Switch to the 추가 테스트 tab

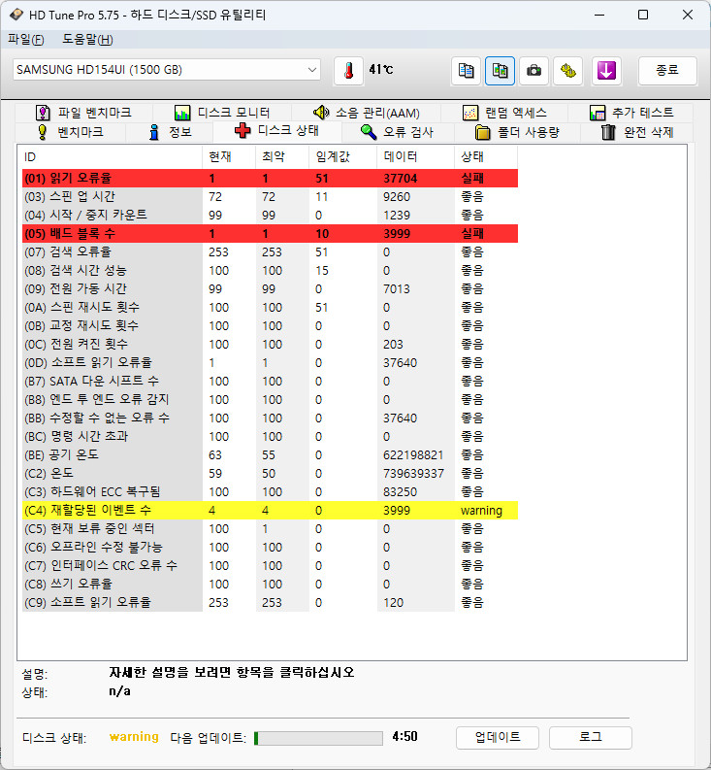click(x=630, y=113)
